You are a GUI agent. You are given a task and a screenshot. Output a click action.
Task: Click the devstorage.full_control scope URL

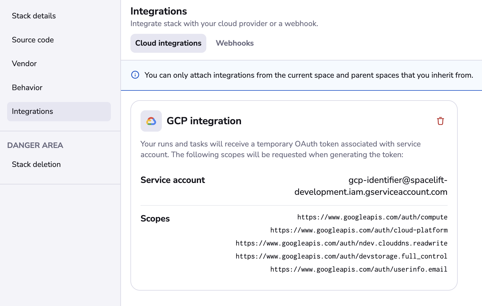[x=341, y=256]
